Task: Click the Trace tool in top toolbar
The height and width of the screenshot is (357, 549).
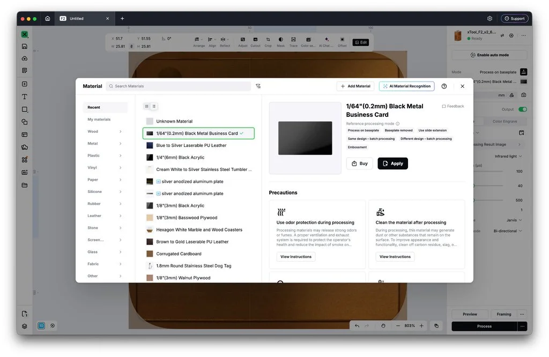Action: 293,42
